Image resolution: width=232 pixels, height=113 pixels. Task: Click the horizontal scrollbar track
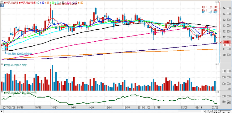point(103,111)
